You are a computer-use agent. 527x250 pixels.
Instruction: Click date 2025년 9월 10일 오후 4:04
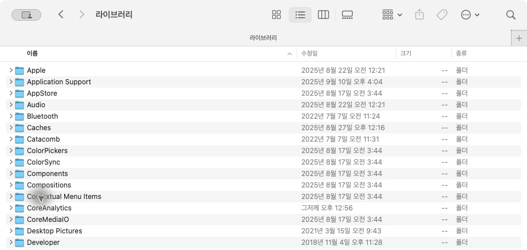pyautogui.click(x=342, y=82)
